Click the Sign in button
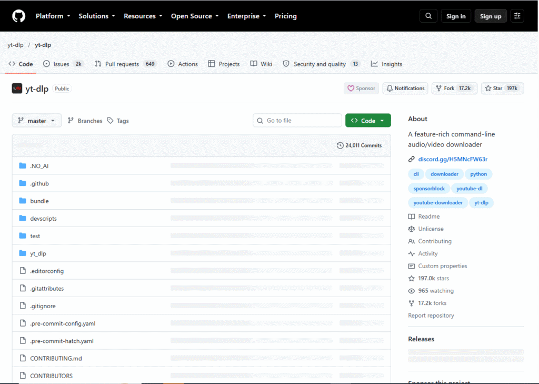539x384 pixels. pos(456,16)
